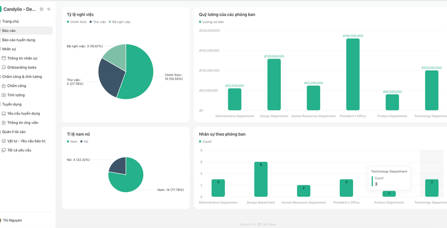The image size is (447, 228).
Task: Toggle the Chính thức legend in Tỷ lệ nghỉ việc
Action: click(x=77, y=22)
